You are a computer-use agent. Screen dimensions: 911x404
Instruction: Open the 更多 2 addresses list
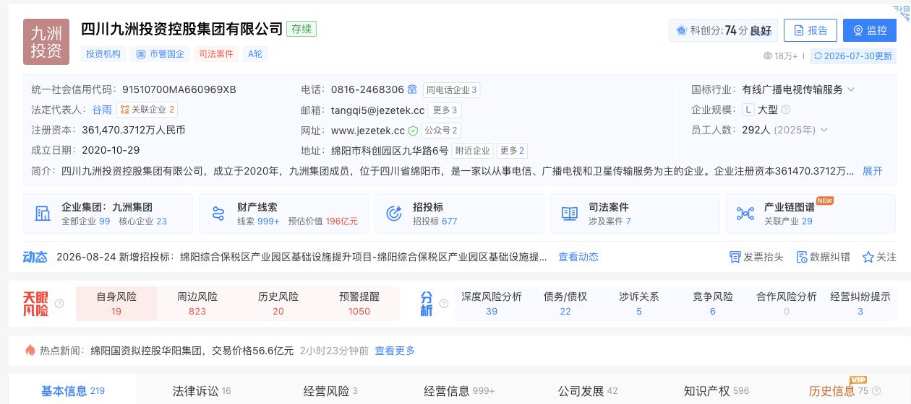pyautogui.click(x=512, y=151)
